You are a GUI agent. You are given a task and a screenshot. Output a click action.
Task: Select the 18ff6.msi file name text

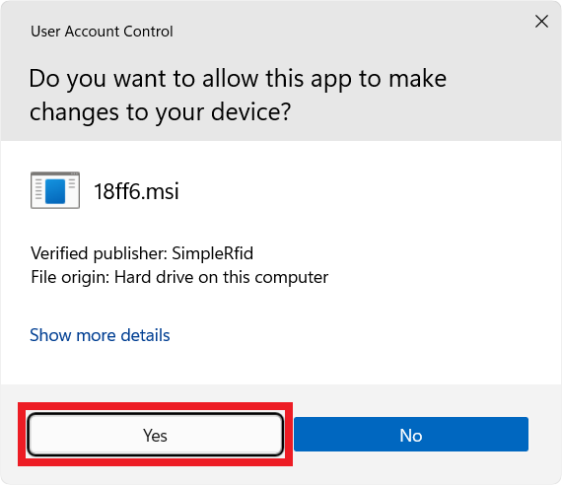(x=136, y=191)
